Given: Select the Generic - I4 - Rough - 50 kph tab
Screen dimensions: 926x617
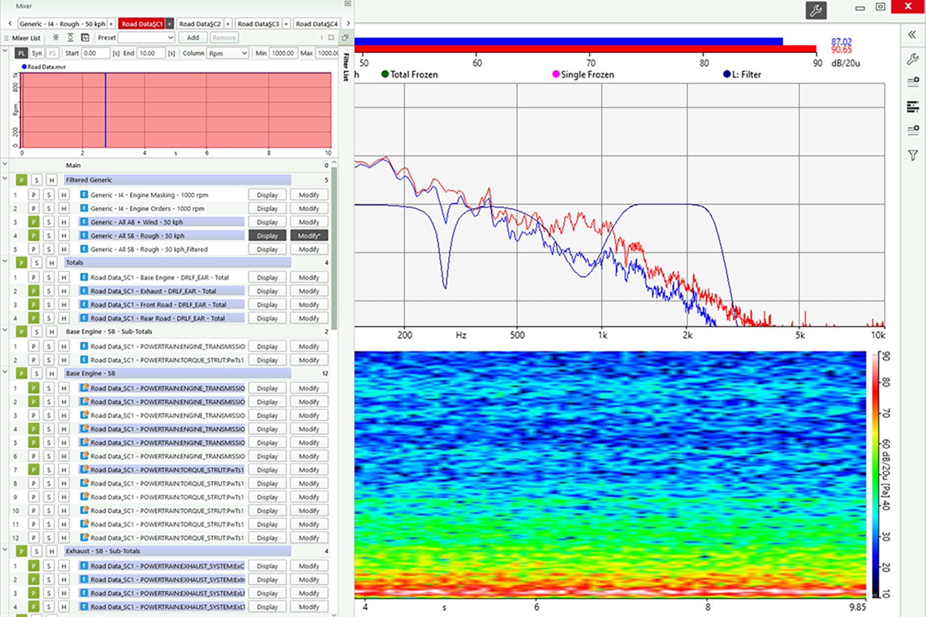Looking at the screenshot, I should point(62,24).
